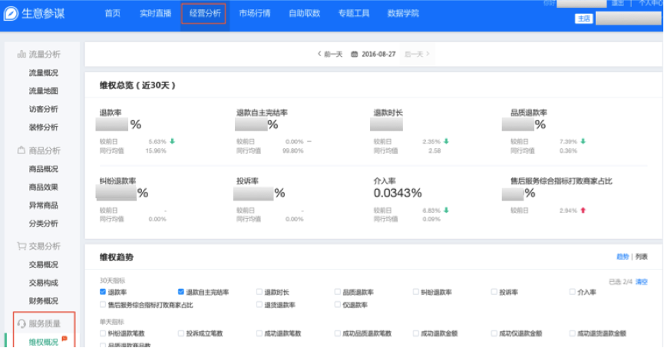
Task: Check the 成功仅退款金额 checkbox
Action: 494,333
